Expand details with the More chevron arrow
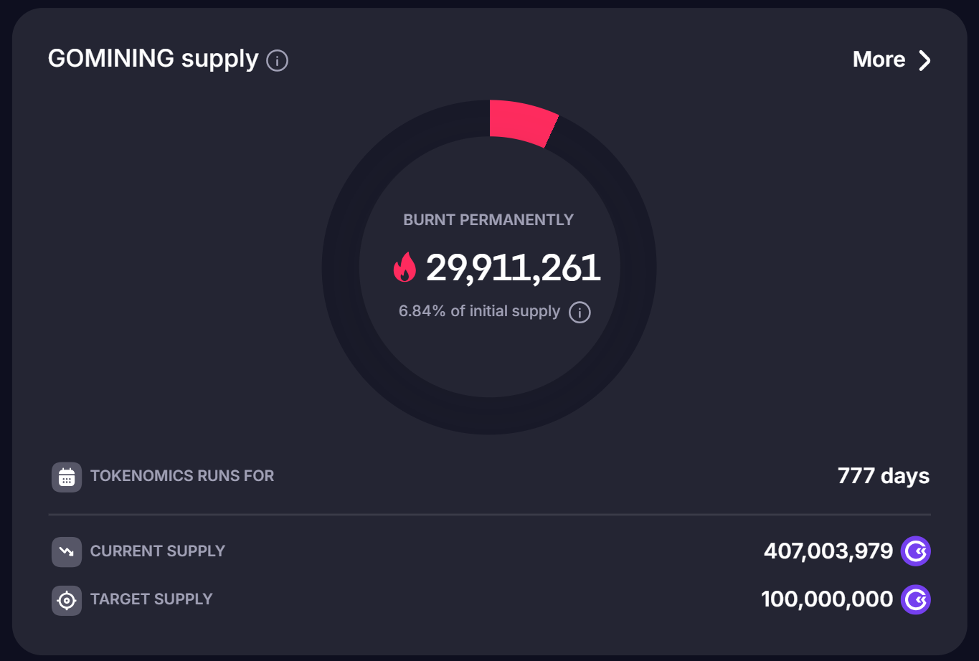The image size is (979, 661). (924, 60)
